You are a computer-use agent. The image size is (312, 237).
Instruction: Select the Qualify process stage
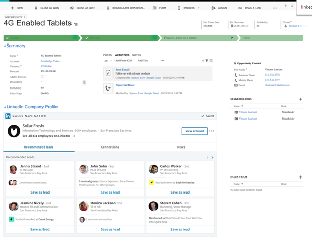click(x=42, y=38)
